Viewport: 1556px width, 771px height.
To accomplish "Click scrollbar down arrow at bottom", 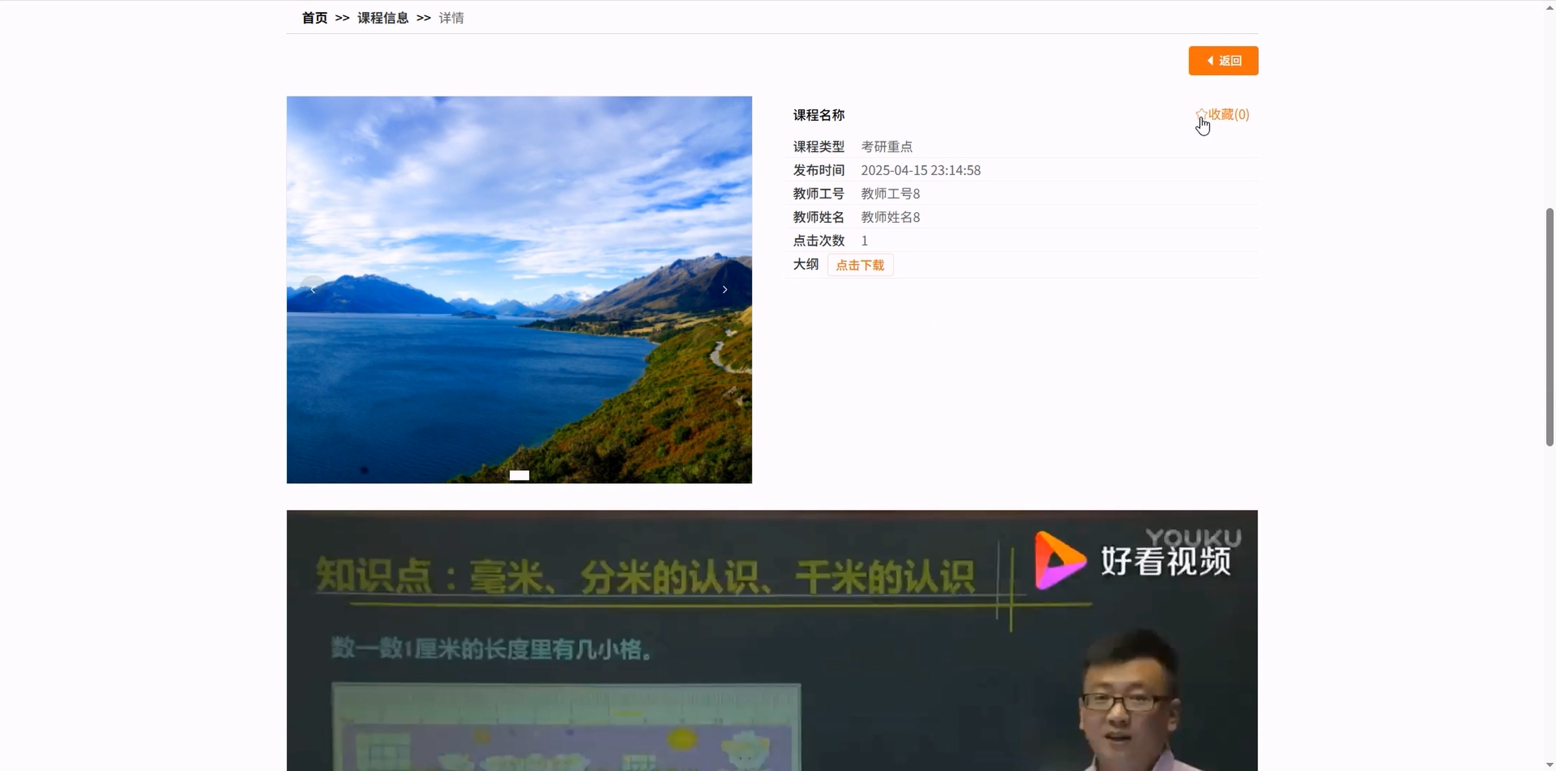I will pyautogui.click(x=1549, y=764).
